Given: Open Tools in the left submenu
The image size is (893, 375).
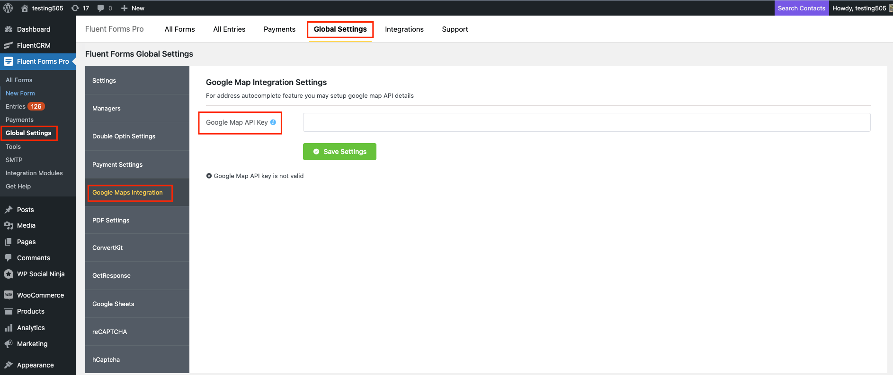Looking at the screenshot, I should tap(13, 147).
